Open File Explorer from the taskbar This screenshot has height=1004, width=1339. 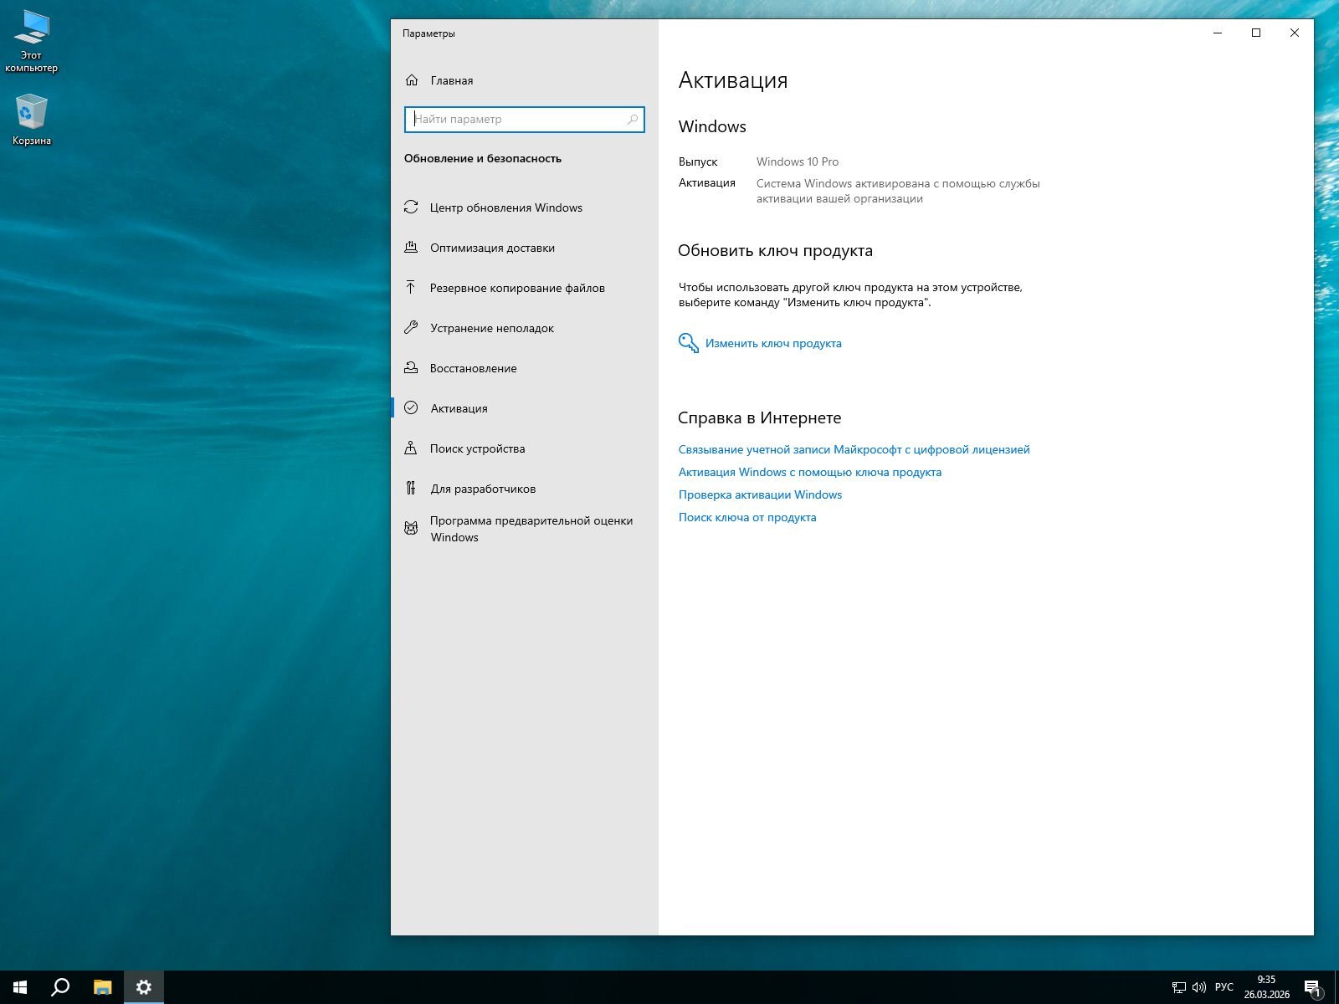(x=102, y=987)
